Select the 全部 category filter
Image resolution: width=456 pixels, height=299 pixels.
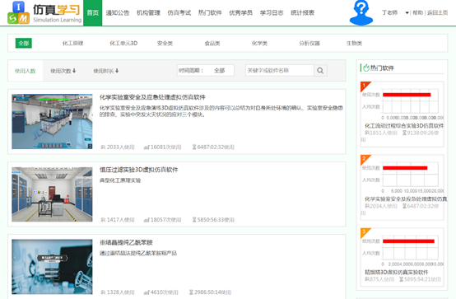click(x=24, y=44)
